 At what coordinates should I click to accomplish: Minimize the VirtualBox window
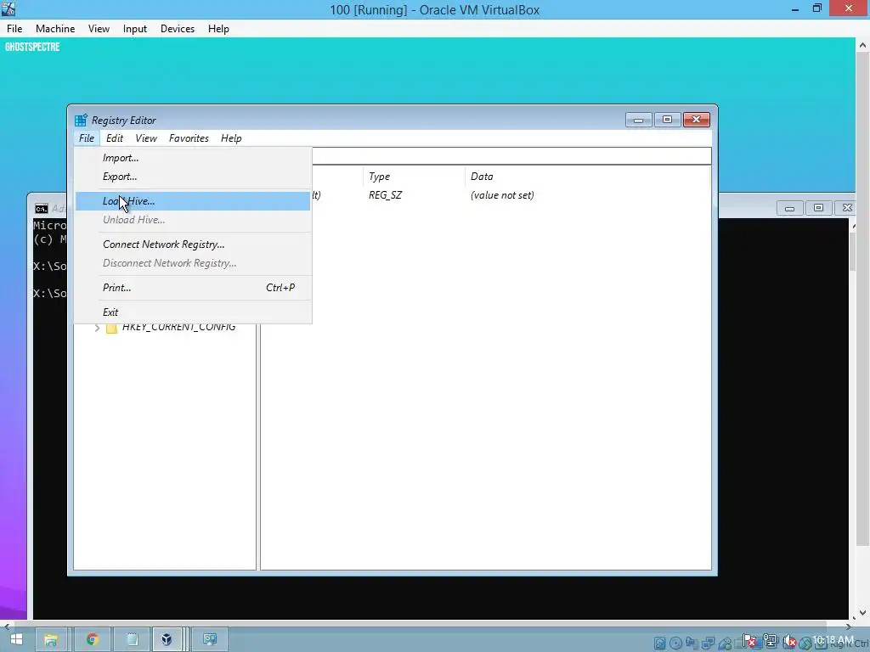click(x=795, y=9)
